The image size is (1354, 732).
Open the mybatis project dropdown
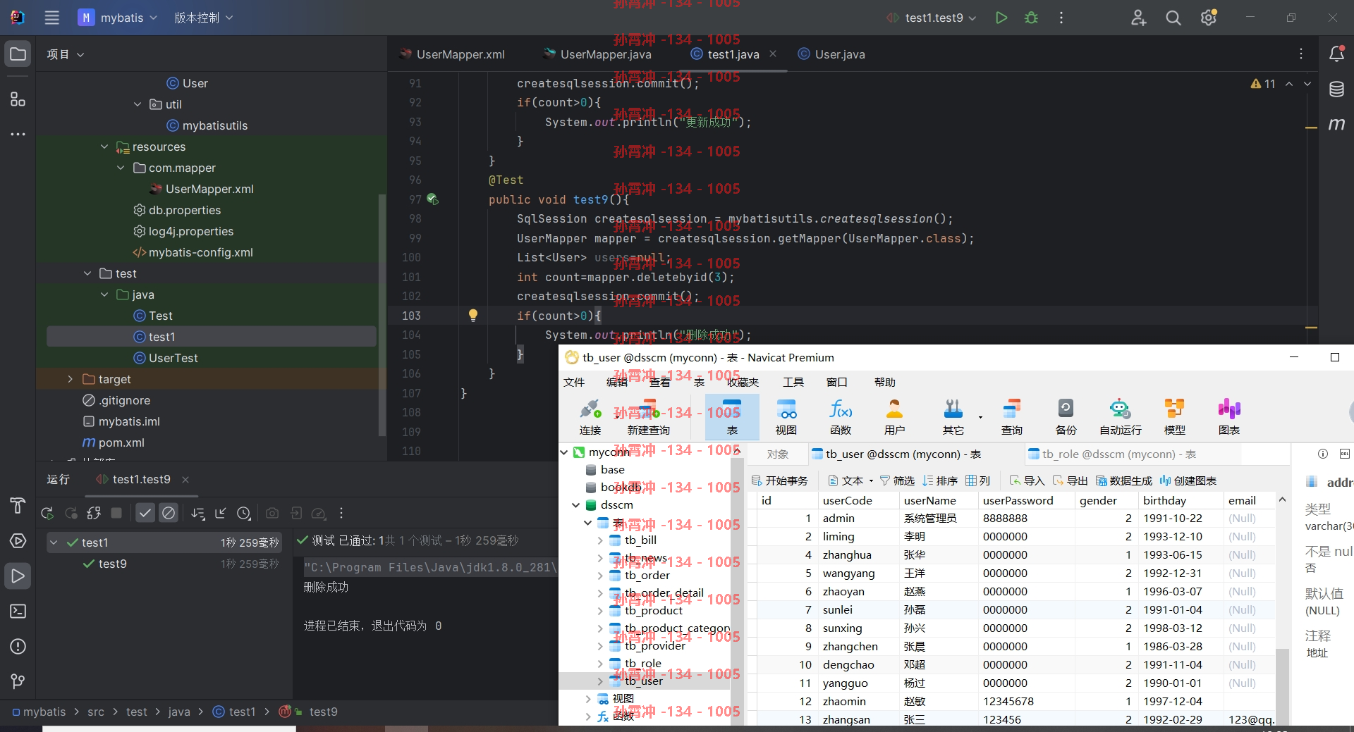tap(118, 18)
